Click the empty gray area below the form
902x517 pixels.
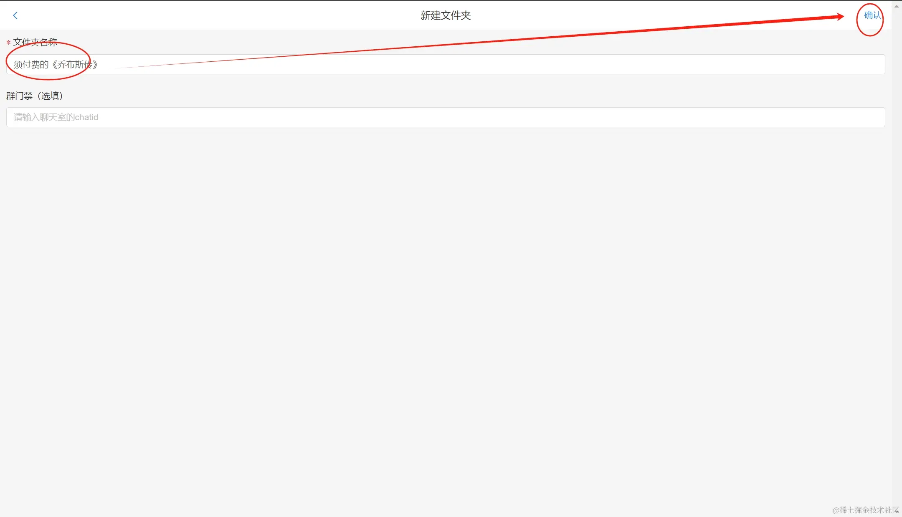tap(446, 317)
